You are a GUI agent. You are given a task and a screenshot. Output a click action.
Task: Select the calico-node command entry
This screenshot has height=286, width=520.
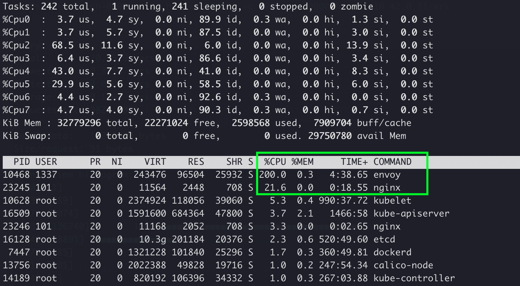(x=403, y=265)
